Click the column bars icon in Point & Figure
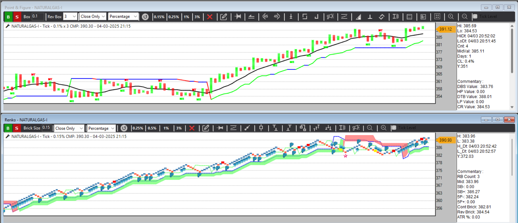This screenshot has height=223, width=518. [396, 16]
